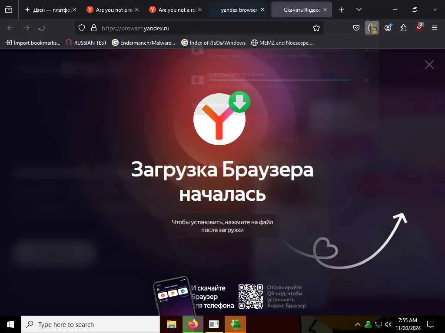Open a new tab with plus button
The height and width of the screenshot is (333, 445).
click(342, 10)
